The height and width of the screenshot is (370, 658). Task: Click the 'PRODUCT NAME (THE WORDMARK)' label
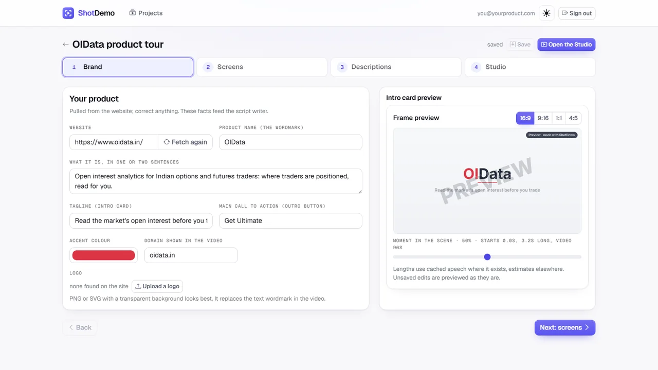(261, 127)
